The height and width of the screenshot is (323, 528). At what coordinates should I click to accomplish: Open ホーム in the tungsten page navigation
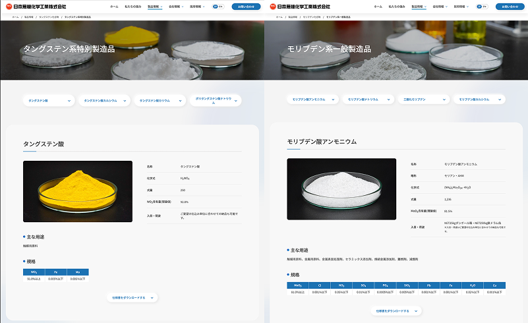click(114, 6)
